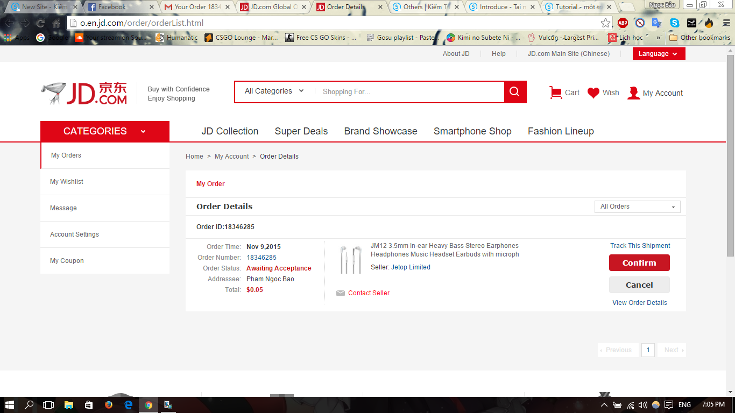Open My Coupon in the sidebar
735x413 pixels.
tap(105, 261)
